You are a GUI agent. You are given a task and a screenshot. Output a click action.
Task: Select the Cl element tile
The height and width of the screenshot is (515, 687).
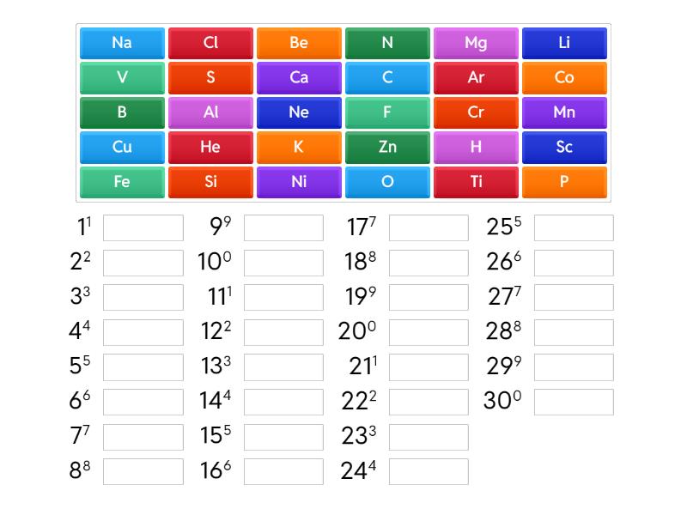pos(210,43)
